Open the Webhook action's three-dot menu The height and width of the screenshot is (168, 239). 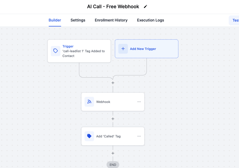[x=139, y=102]
